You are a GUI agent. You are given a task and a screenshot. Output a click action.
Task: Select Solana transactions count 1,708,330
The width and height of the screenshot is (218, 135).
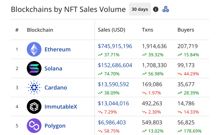point(154,65)
